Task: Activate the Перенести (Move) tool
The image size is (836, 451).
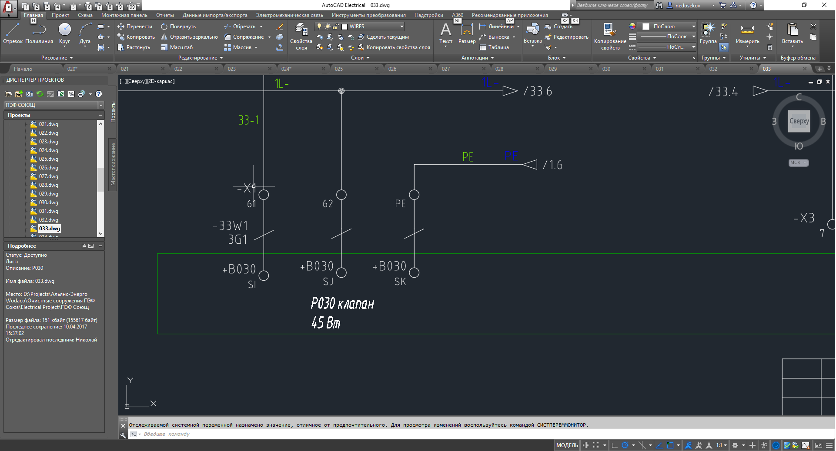Action: coord(135,27)
